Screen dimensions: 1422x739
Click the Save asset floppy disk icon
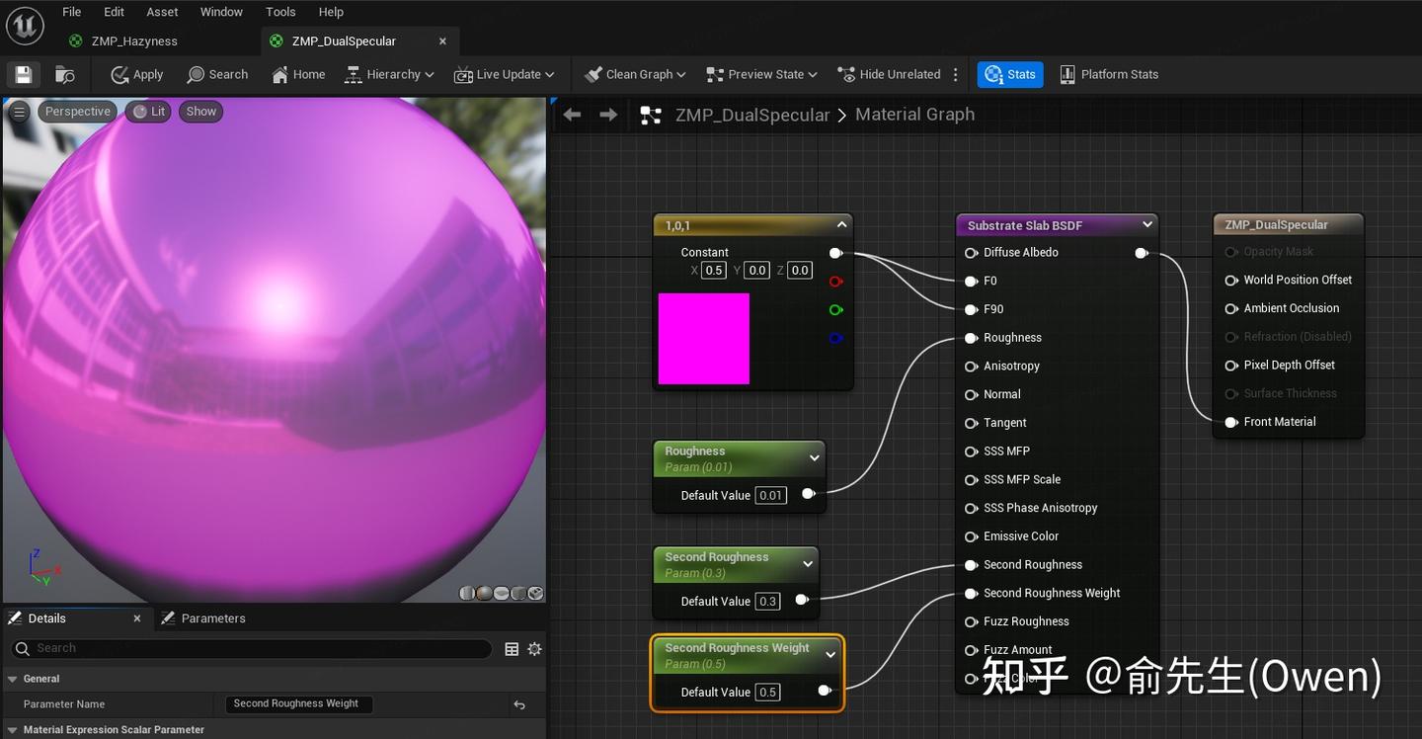pos(24,74)
